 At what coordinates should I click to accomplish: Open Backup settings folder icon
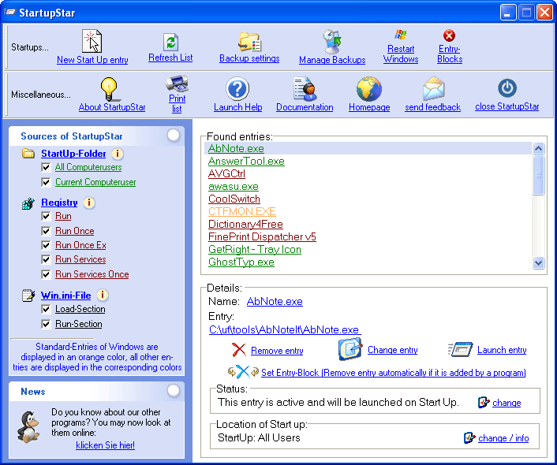click(x=249, y=43)
